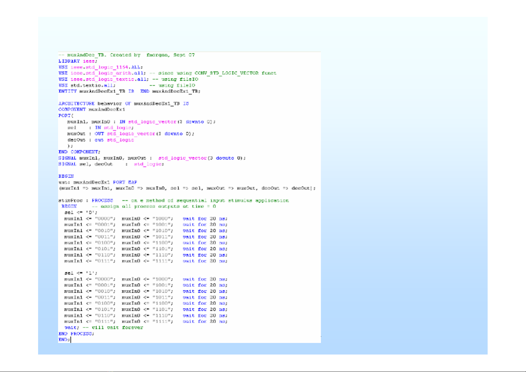Click the ENTITY keyword
The height and width of the screenshot is (372, 526).
67,91
